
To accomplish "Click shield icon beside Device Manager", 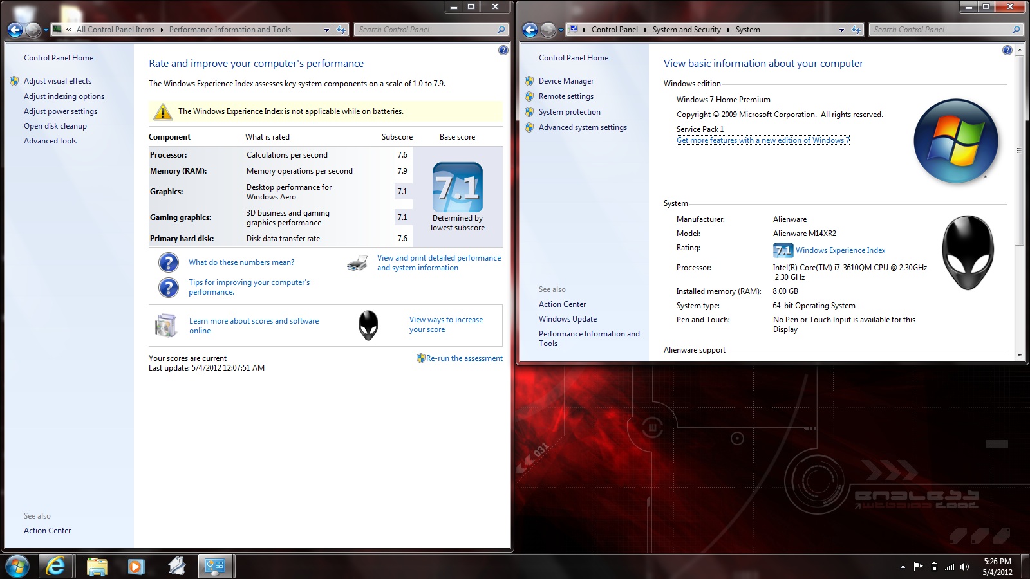I will [529, 81].
